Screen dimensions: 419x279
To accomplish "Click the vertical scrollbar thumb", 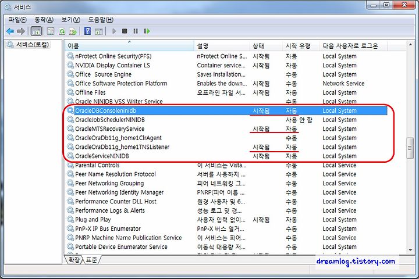I will point(410,148).
